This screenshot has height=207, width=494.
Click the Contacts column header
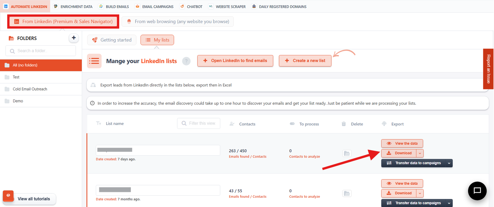[x=247, y=124]
